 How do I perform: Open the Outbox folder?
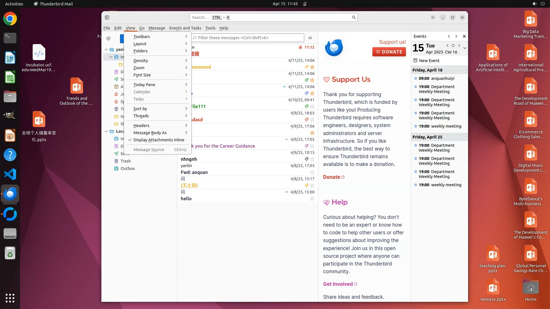[x=127, y=169]
